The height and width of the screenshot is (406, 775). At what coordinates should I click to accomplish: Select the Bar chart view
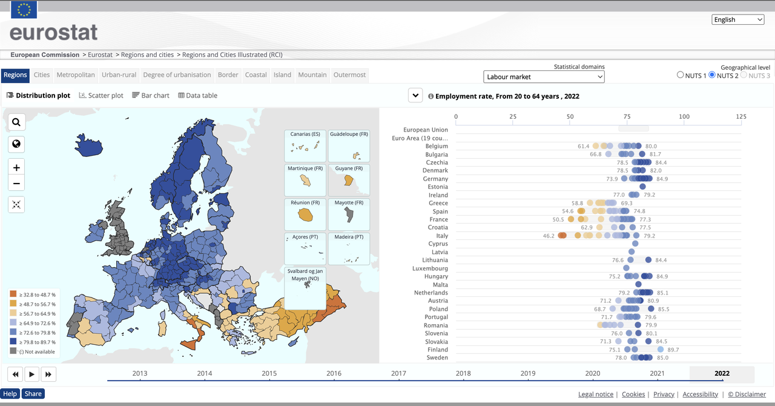pos(151,96)
